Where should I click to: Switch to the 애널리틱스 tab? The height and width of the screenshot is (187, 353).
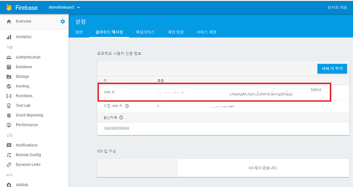pyautogui.click(x=145, y=32)
